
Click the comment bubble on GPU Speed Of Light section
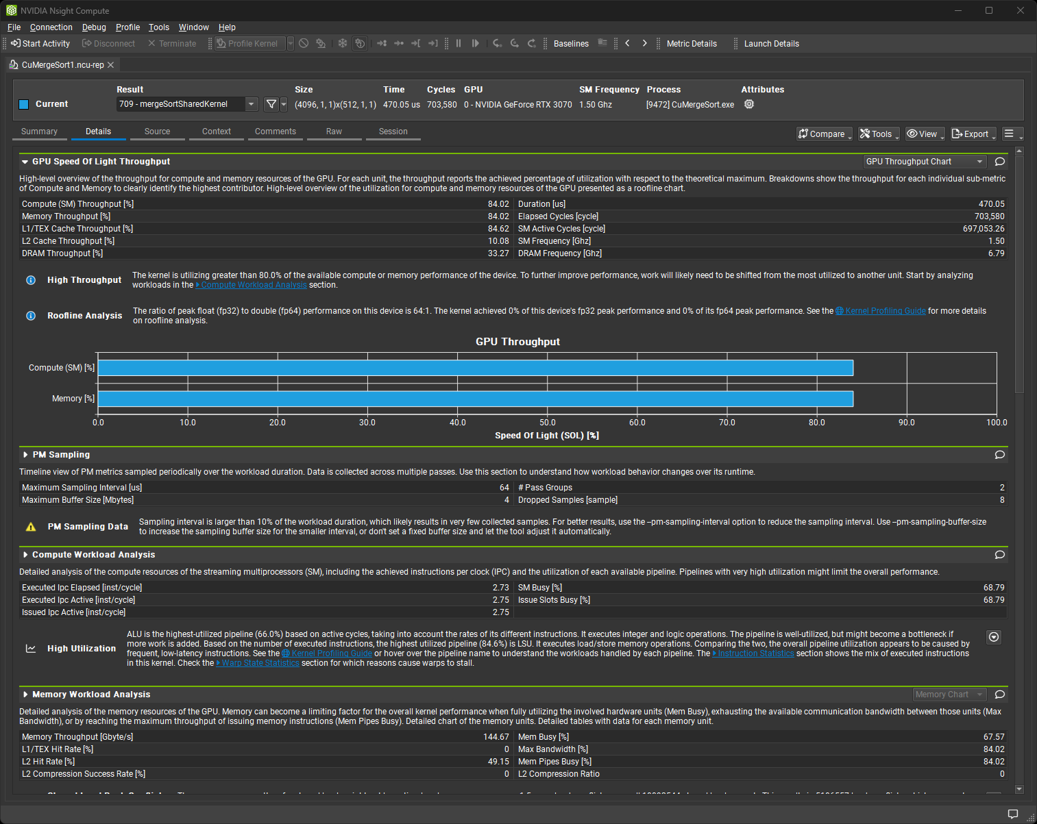(999, 161)
